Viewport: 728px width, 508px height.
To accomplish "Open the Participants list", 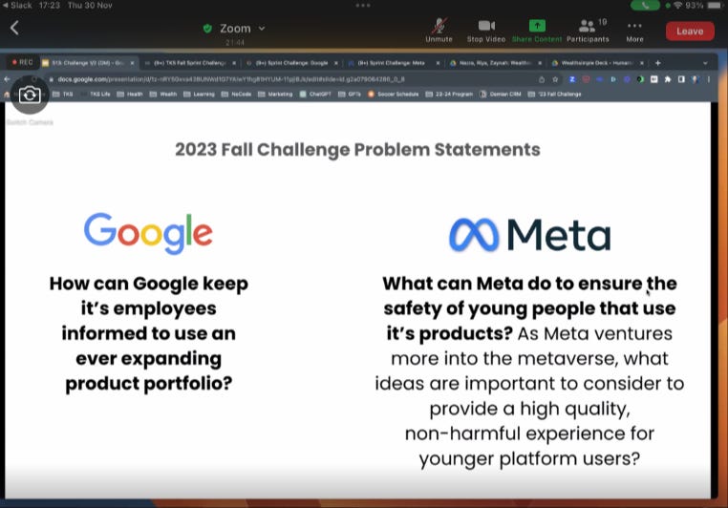I will (588, 31).
